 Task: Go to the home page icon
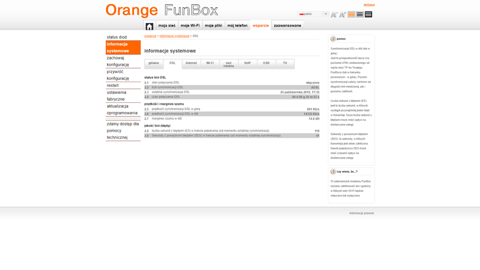pos(149,26)
